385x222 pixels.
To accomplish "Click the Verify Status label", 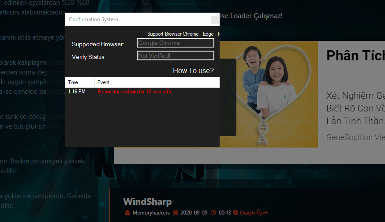I will pos(89,57).
